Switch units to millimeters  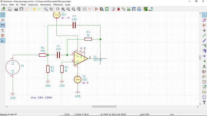pos(3,25)
